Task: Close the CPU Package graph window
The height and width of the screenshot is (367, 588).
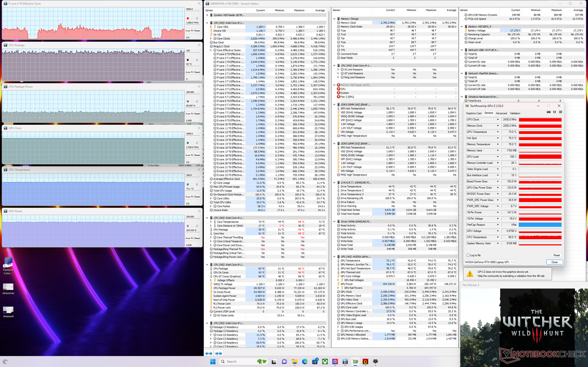Action: [199, 45]
